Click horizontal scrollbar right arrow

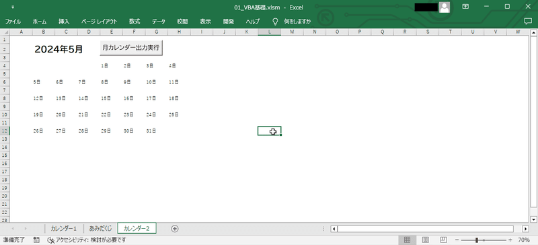(x=525, y=229)
